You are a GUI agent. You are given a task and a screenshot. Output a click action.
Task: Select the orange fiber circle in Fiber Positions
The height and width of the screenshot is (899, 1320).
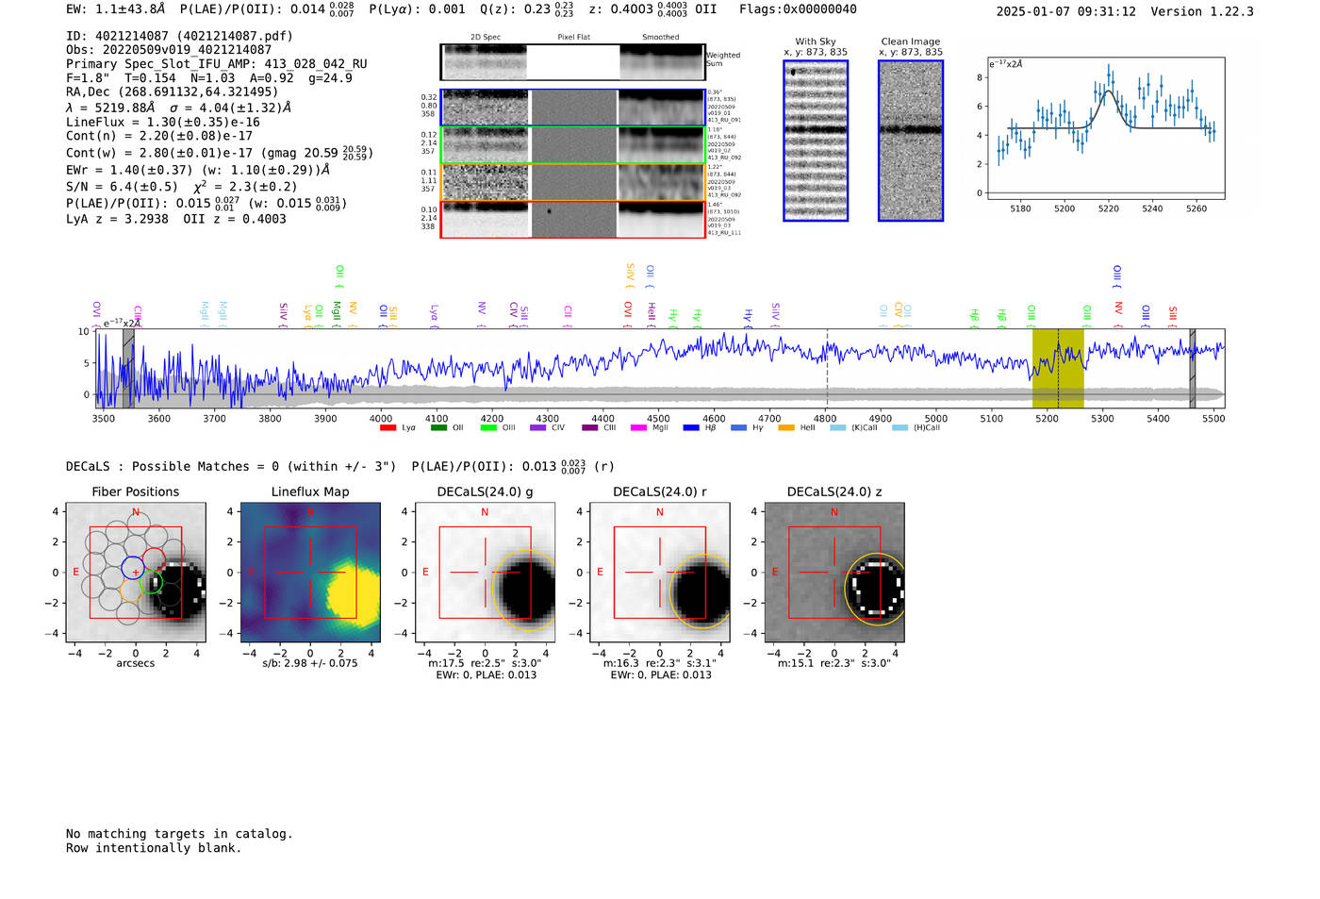(132, 591)
